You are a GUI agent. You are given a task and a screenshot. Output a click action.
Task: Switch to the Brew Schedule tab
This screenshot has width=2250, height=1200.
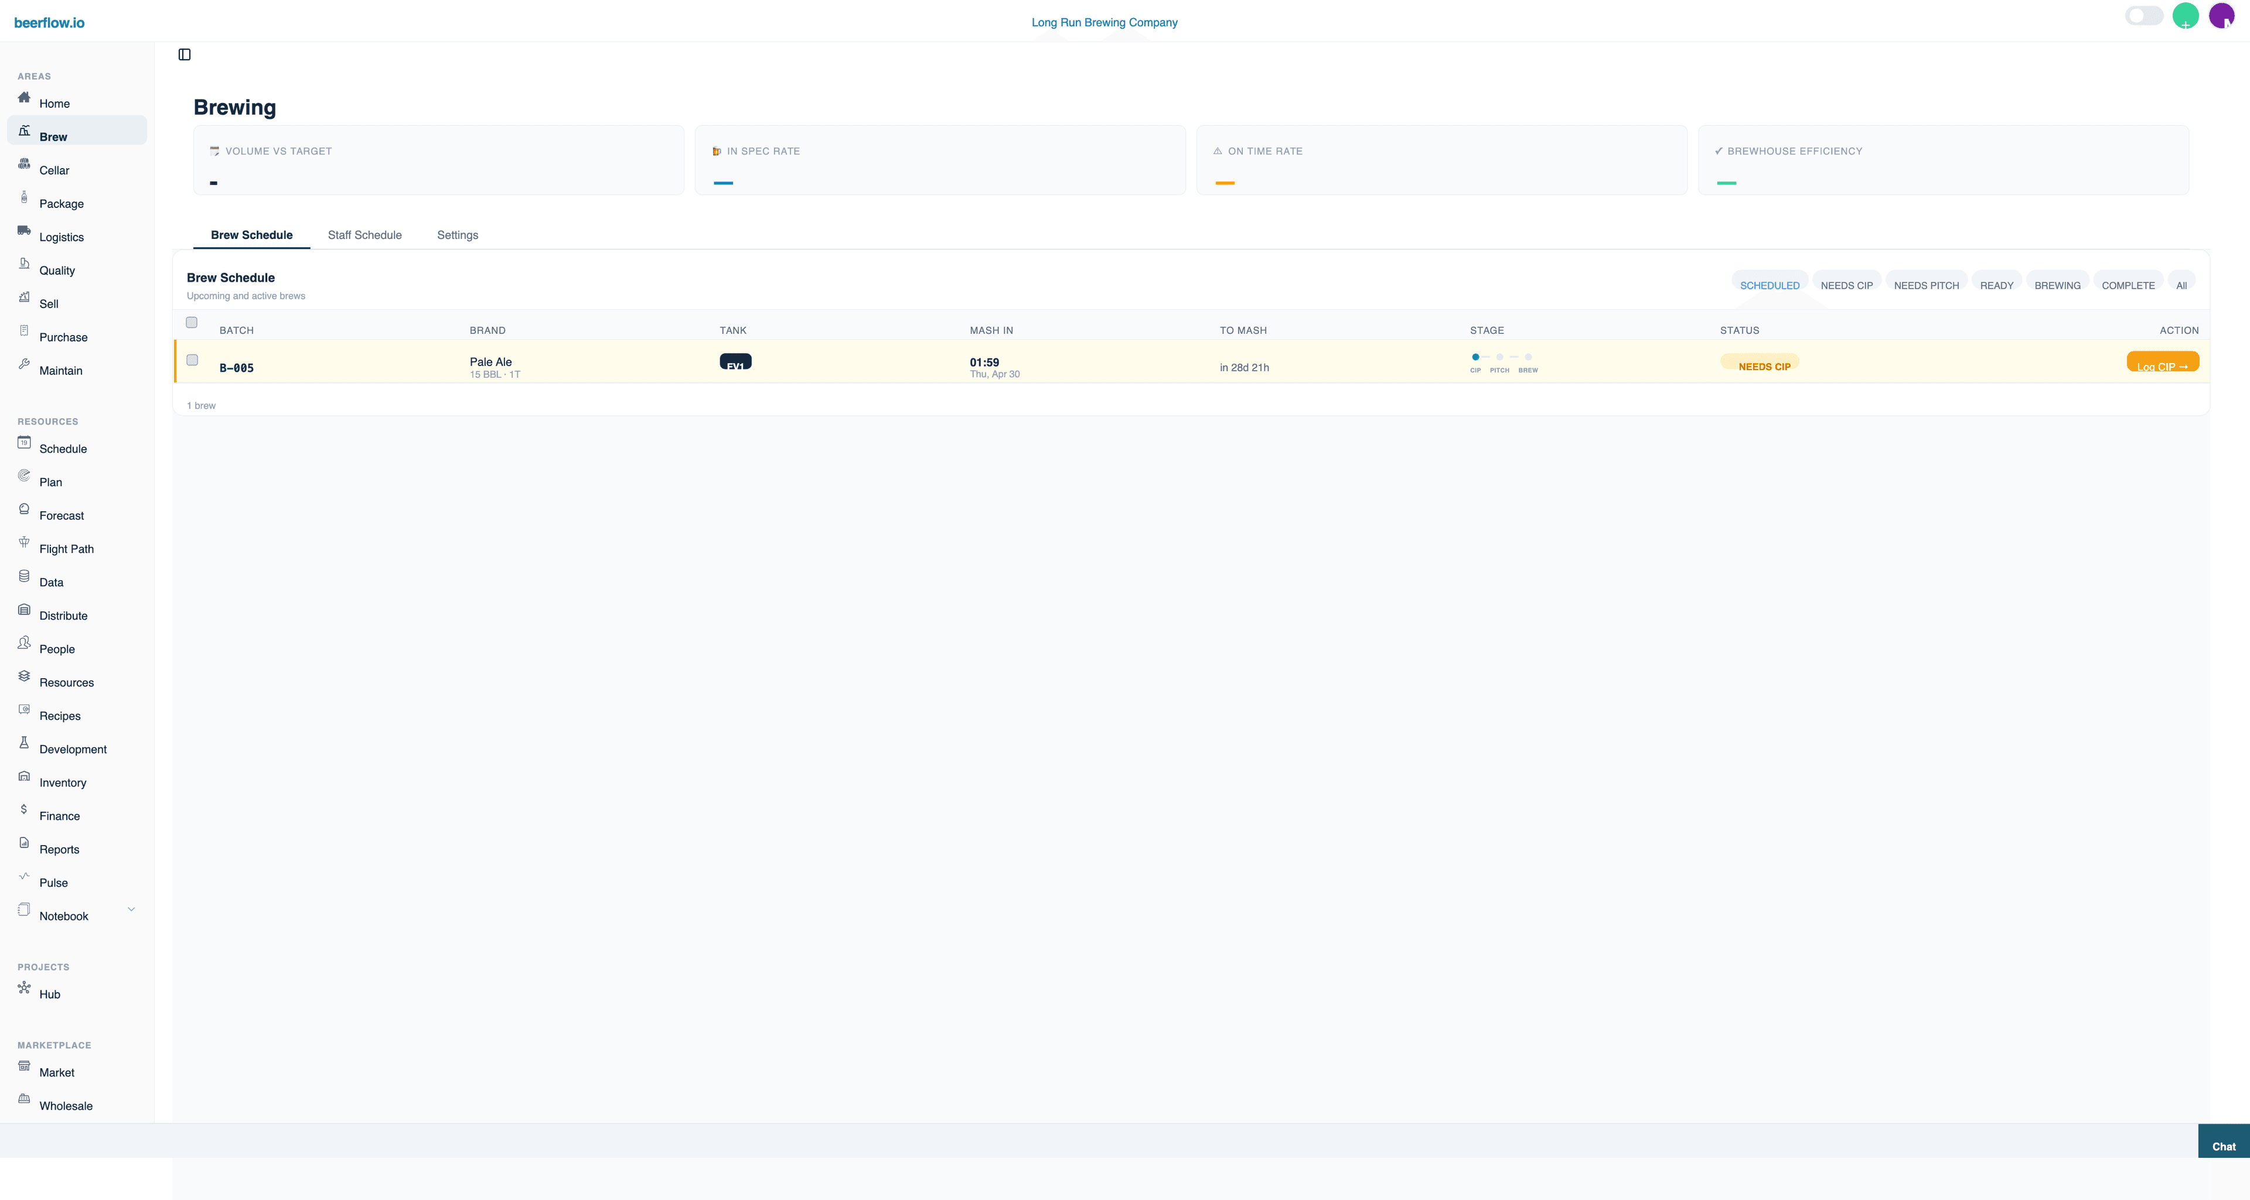click(x=251, y=235)
